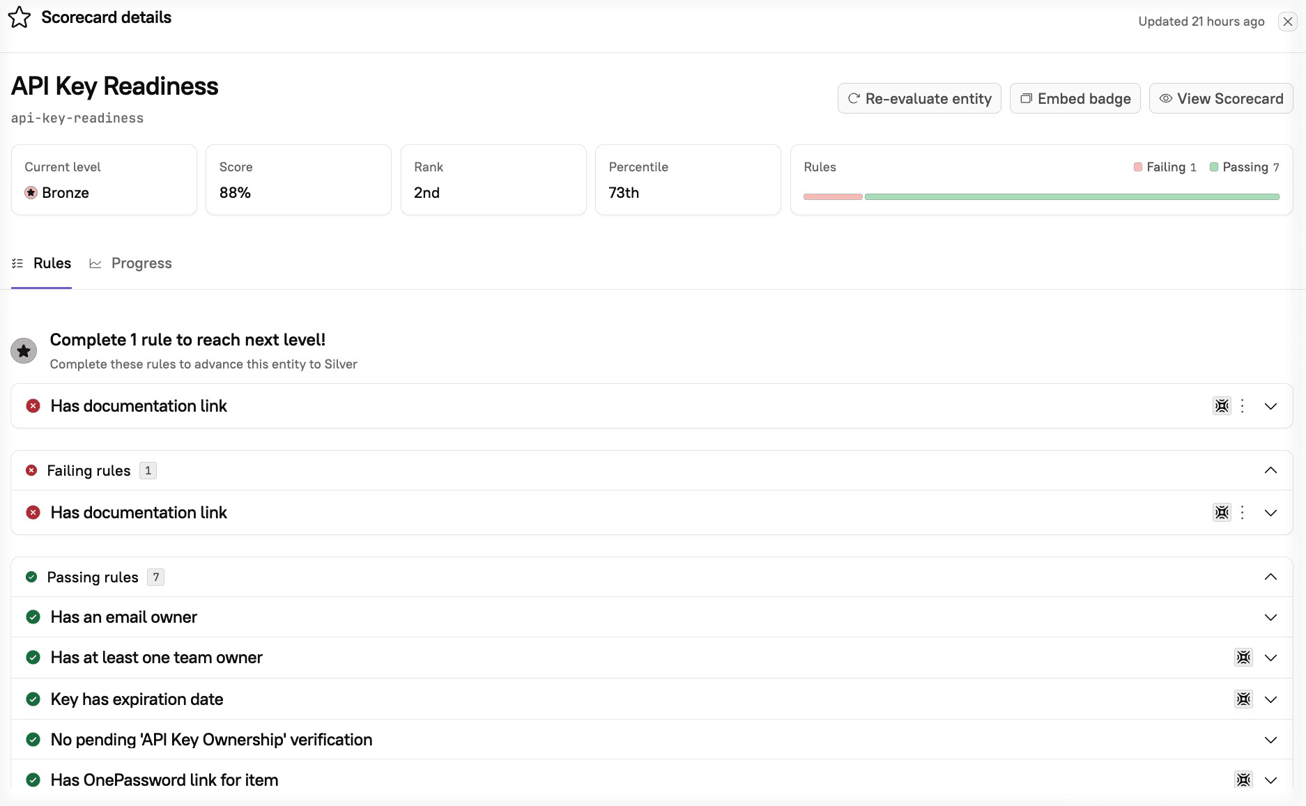Select the Rules tab
This screenshot has width=1306, height=806.
(42, 263)
